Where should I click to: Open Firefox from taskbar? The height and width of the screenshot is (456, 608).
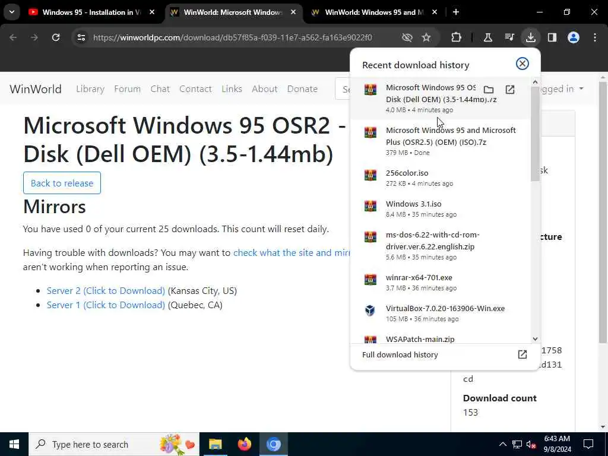[244, 444]
